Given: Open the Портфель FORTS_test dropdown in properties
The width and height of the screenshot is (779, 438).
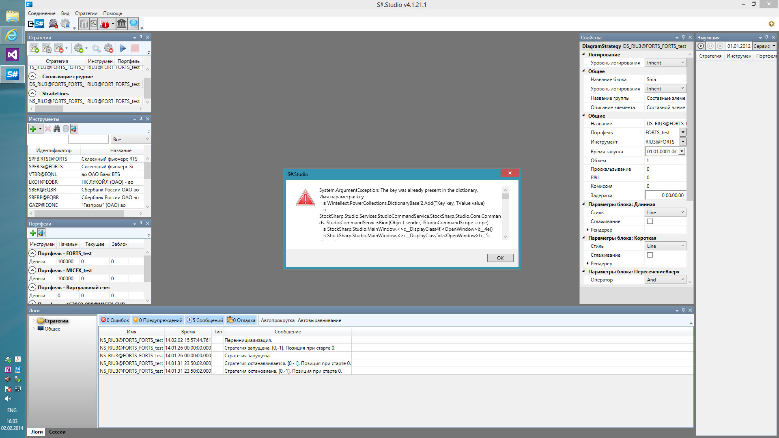Looking at the screenshot, I should click(683, 133).
